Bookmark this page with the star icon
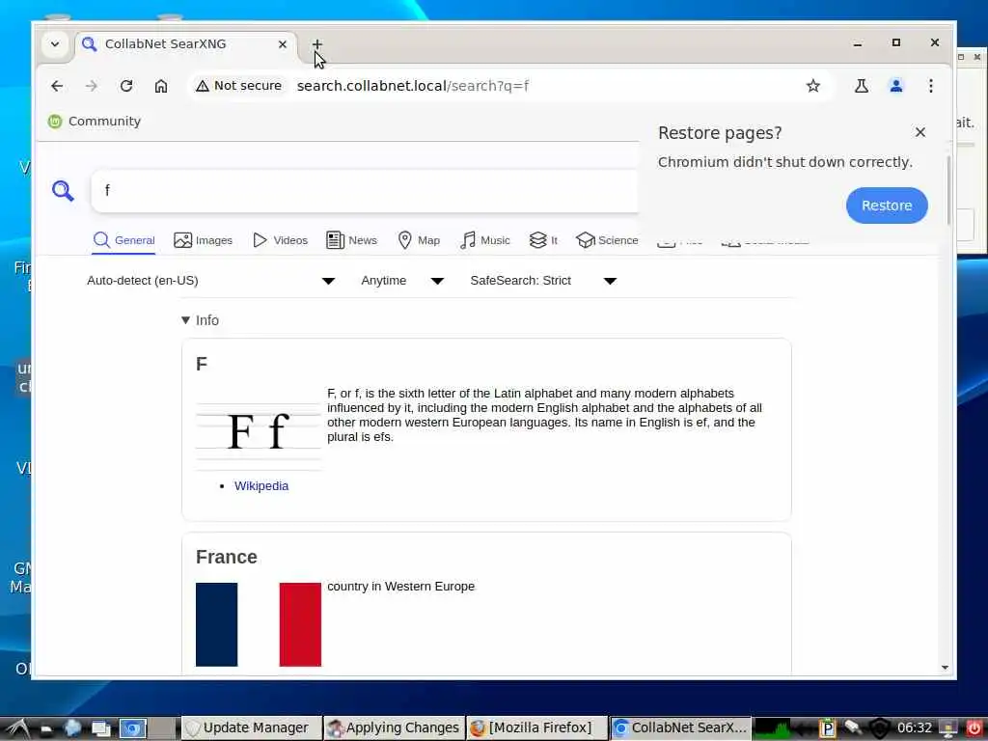This screenshot has width=988, height=741. tap(812, 86)
